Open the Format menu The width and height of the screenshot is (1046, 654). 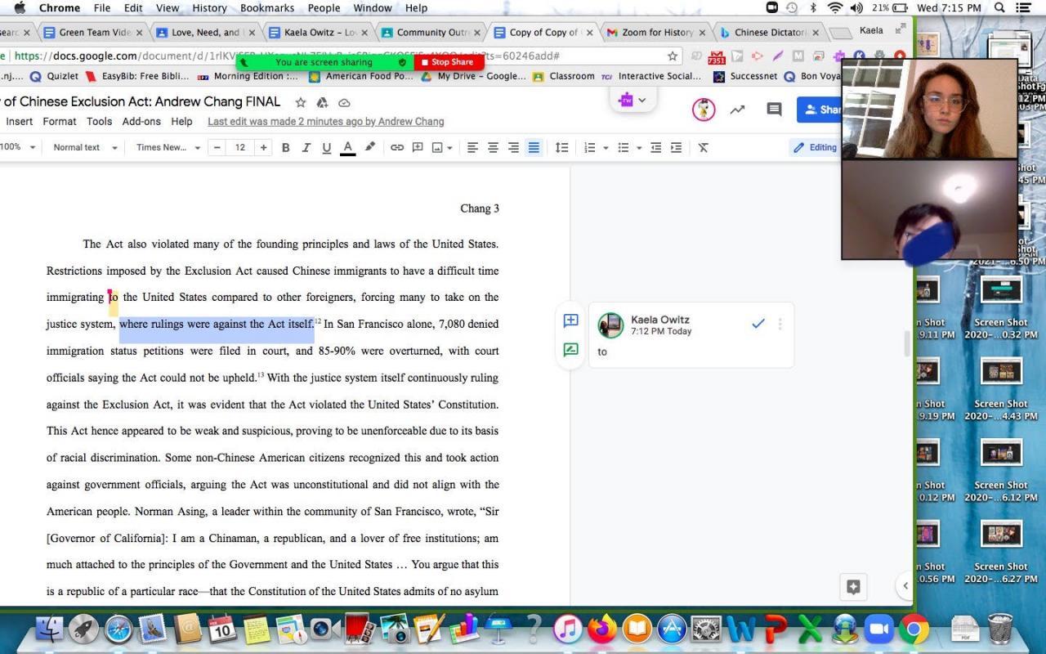[x=60, y=121]
